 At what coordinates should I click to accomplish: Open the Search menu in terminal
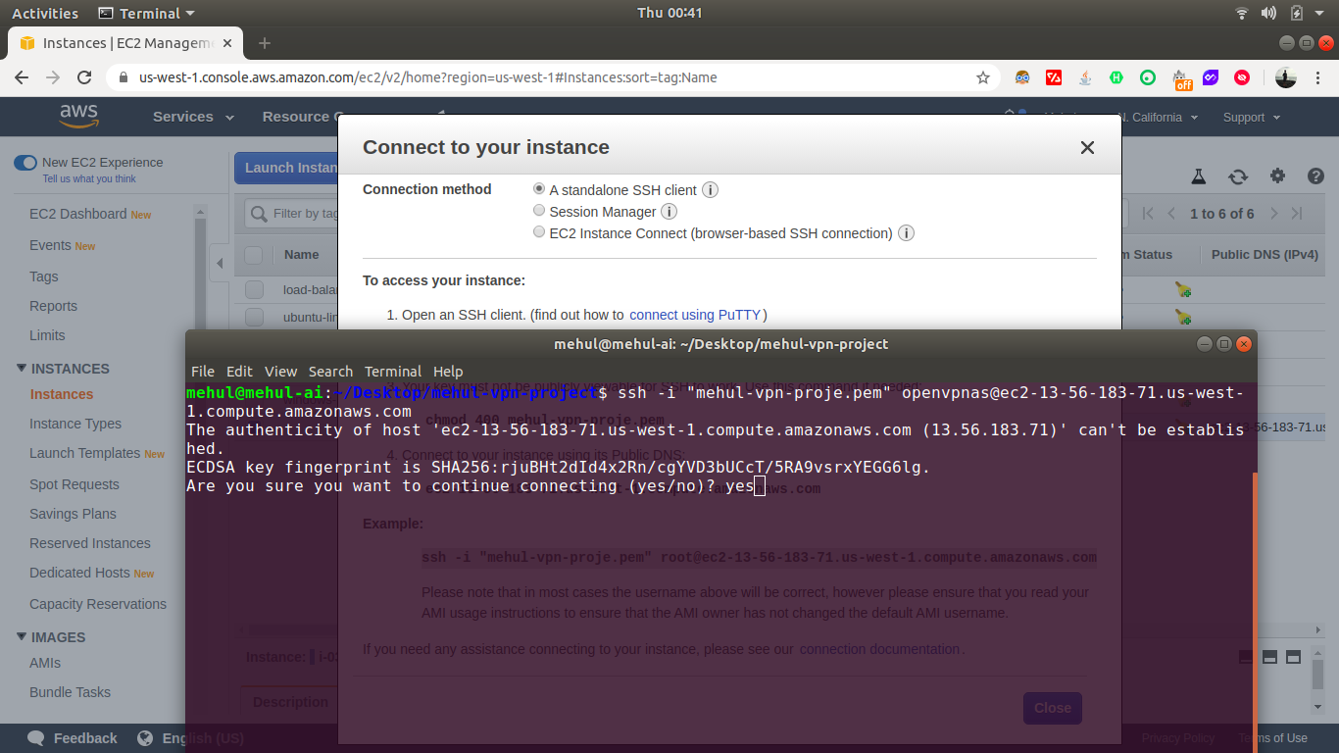point(330,372)
